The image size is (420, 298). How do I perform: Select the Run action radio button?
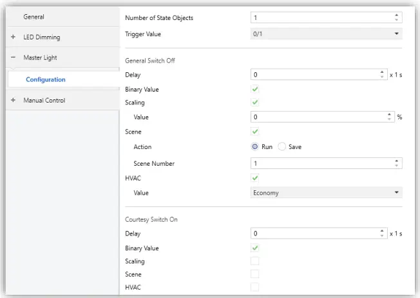(255, 147)
